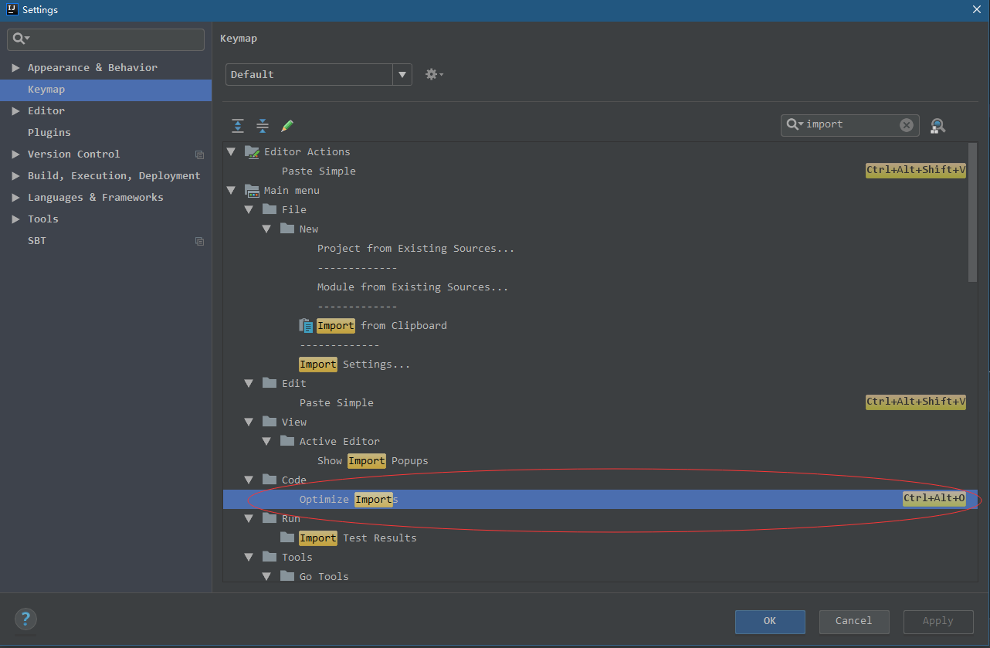Click the Go Tools folder icon
Screen dimensions: 990x648
[287, 576]
